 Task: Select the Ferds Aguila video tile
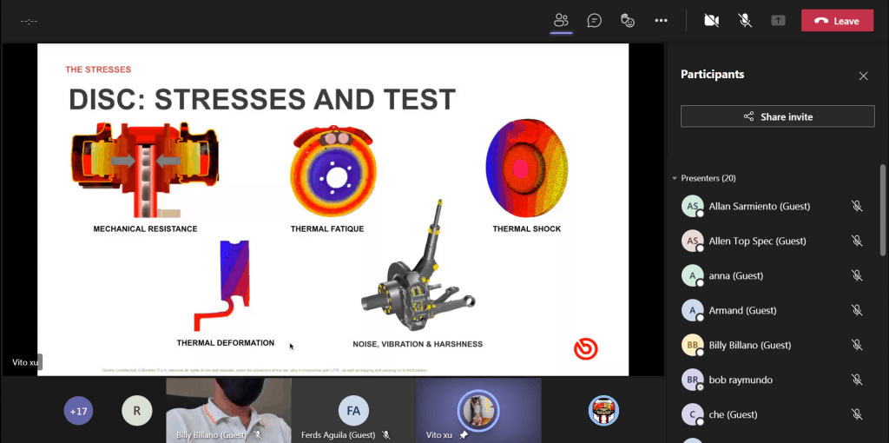pyautogui.click(x=353, y=410)
